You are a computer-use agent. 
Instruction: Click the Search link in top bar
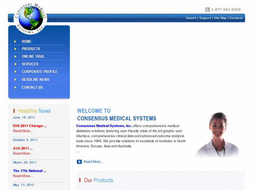[x=191, y=18]
